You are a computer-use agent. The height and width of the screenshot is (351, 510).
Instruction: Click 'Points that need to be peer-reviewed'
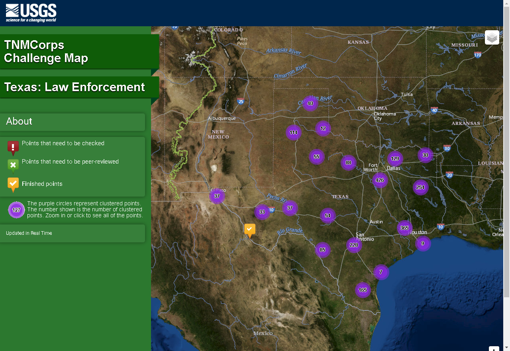[70, 162]
